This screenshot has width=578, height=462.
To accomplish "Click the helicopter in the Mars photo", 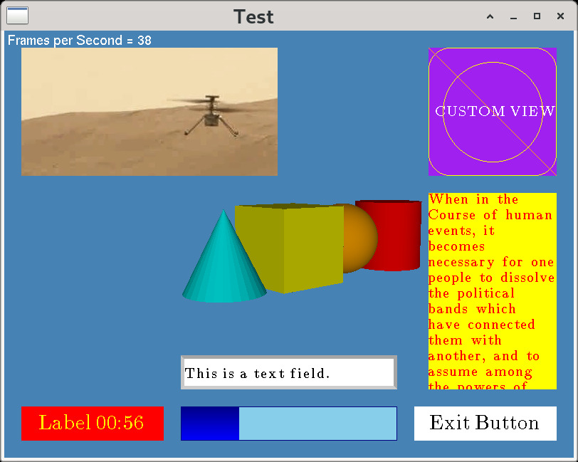I will [211, 114].
